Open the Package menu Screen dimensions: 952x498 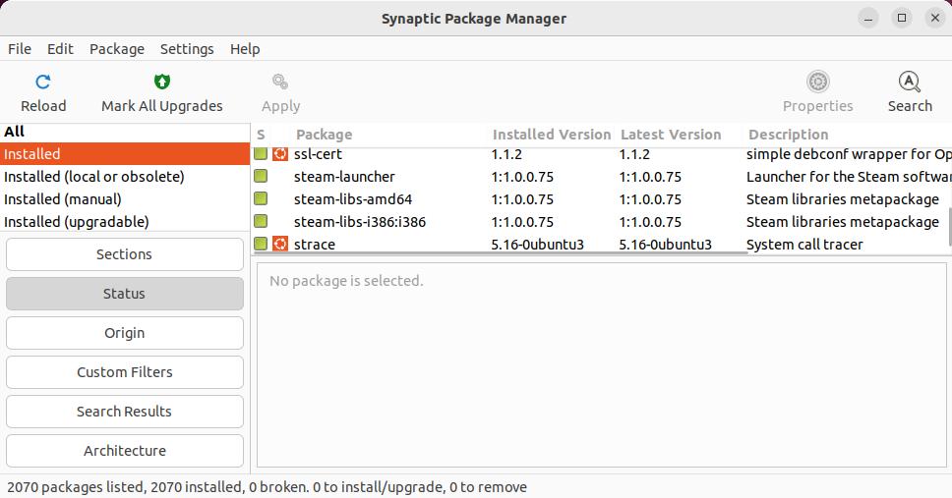point(117,49)
